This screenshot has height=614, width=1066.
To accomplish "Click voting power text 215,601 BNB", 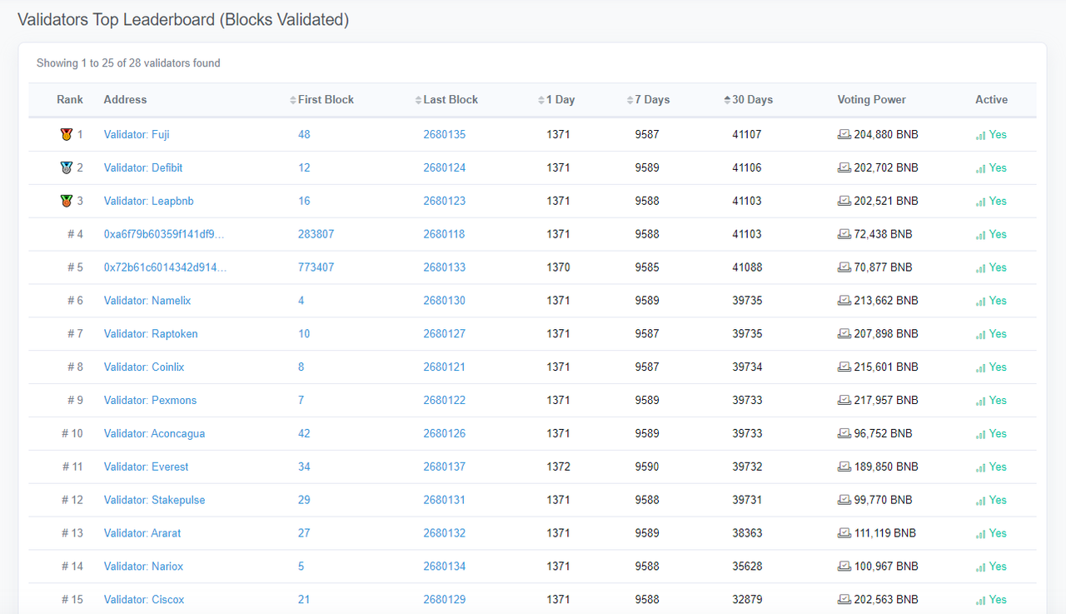I will click(886, 367).
